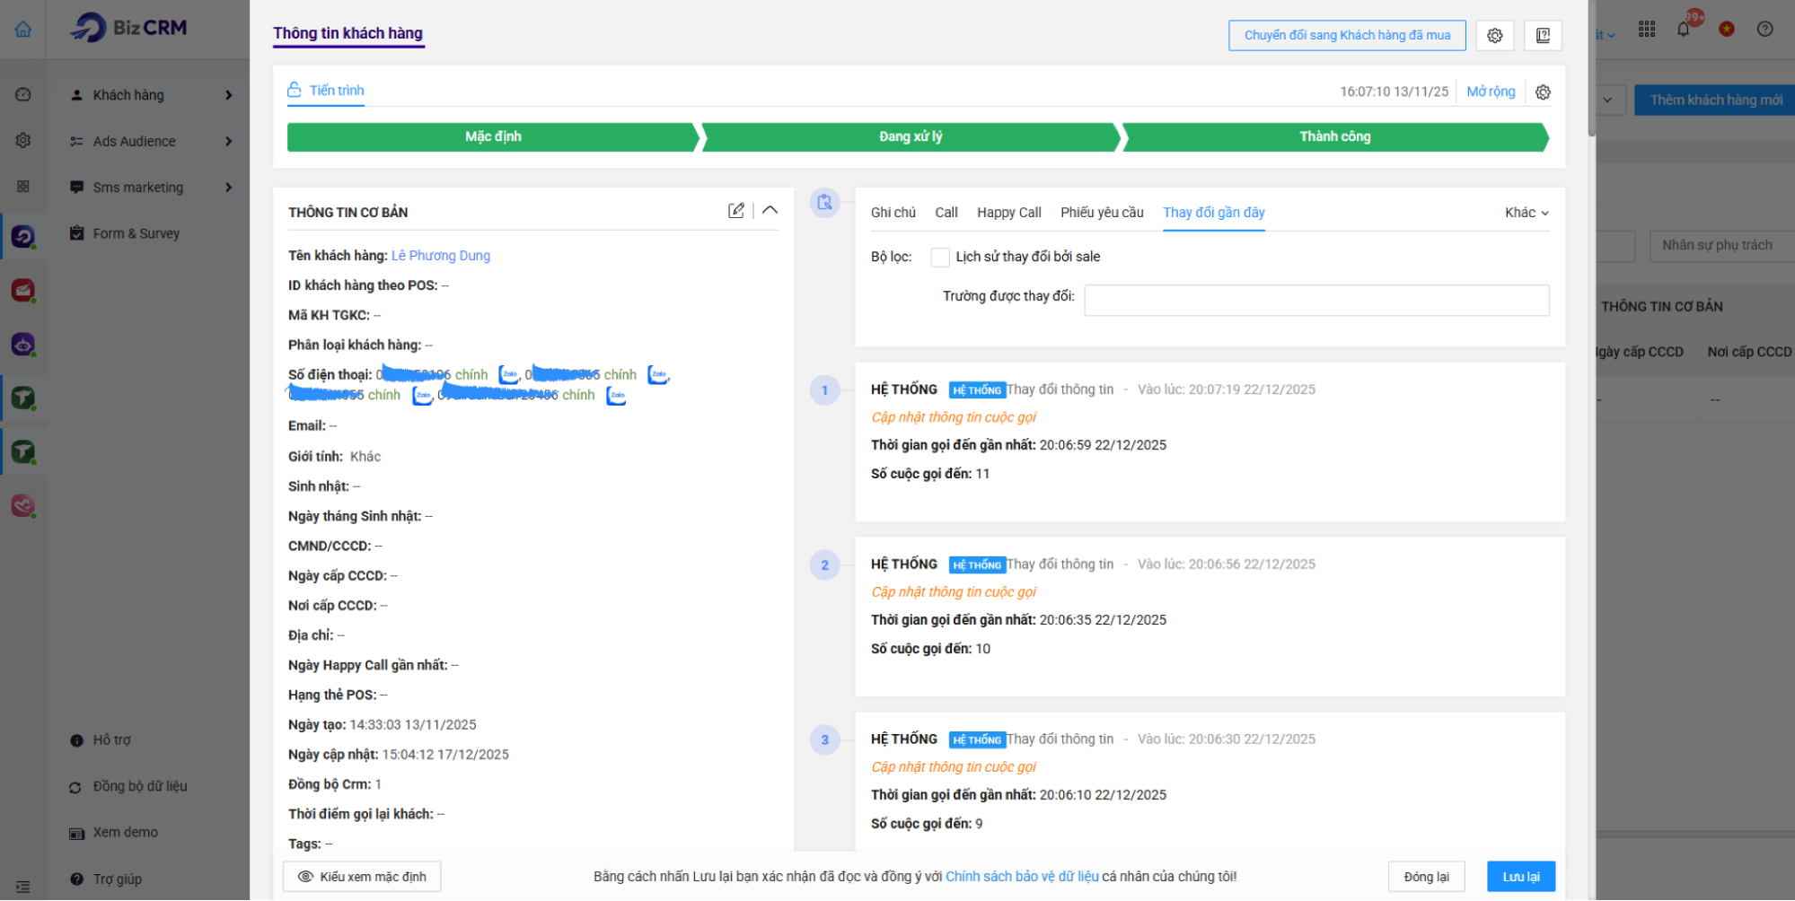Click the Lưu lại button
Viewport: 1795px width, 901px height.
tap(1520, 877)
